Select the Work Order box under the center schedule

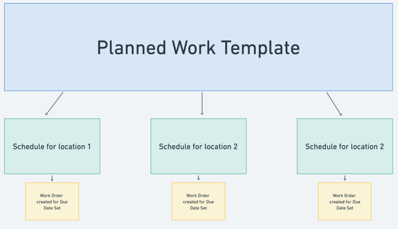(198, 201)
